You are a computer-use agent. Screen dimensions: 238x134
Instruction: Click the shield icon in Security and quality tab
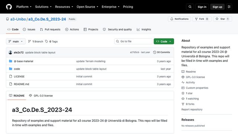[x=104, y=29]
